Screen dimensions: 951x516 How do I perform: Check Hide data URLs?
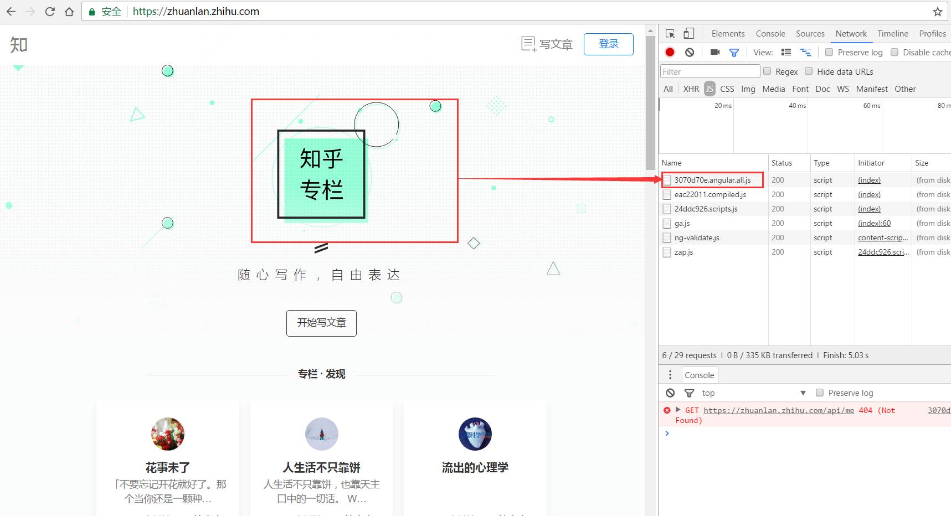tap(809, 71)
